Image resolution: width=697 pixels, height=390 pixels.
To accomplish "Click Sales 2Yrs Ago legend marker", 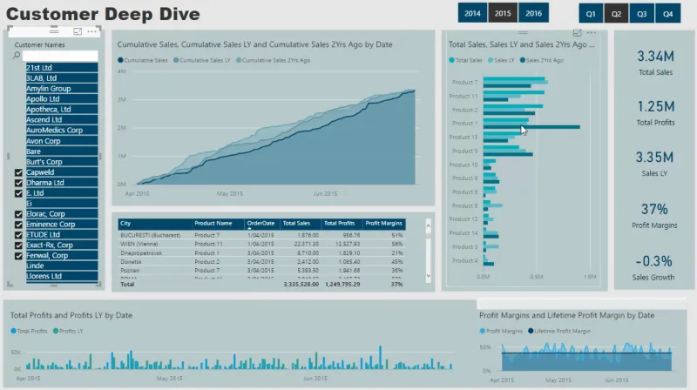I will point(522,60).
